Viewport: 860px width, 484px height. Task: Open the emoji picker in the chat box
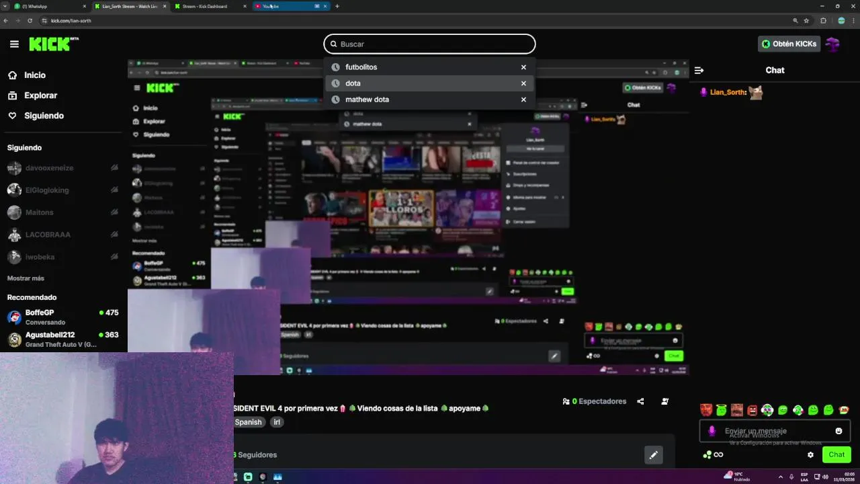click(x=838, y=431)
